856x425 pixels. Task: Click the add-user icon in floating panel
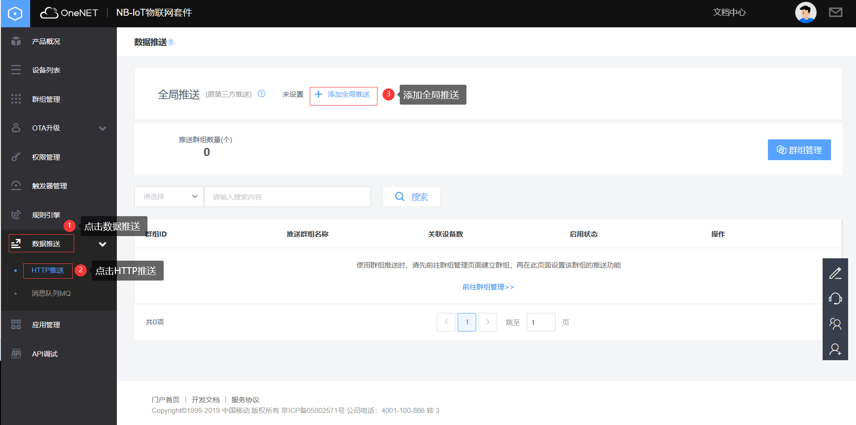click(x=835, y=349)
